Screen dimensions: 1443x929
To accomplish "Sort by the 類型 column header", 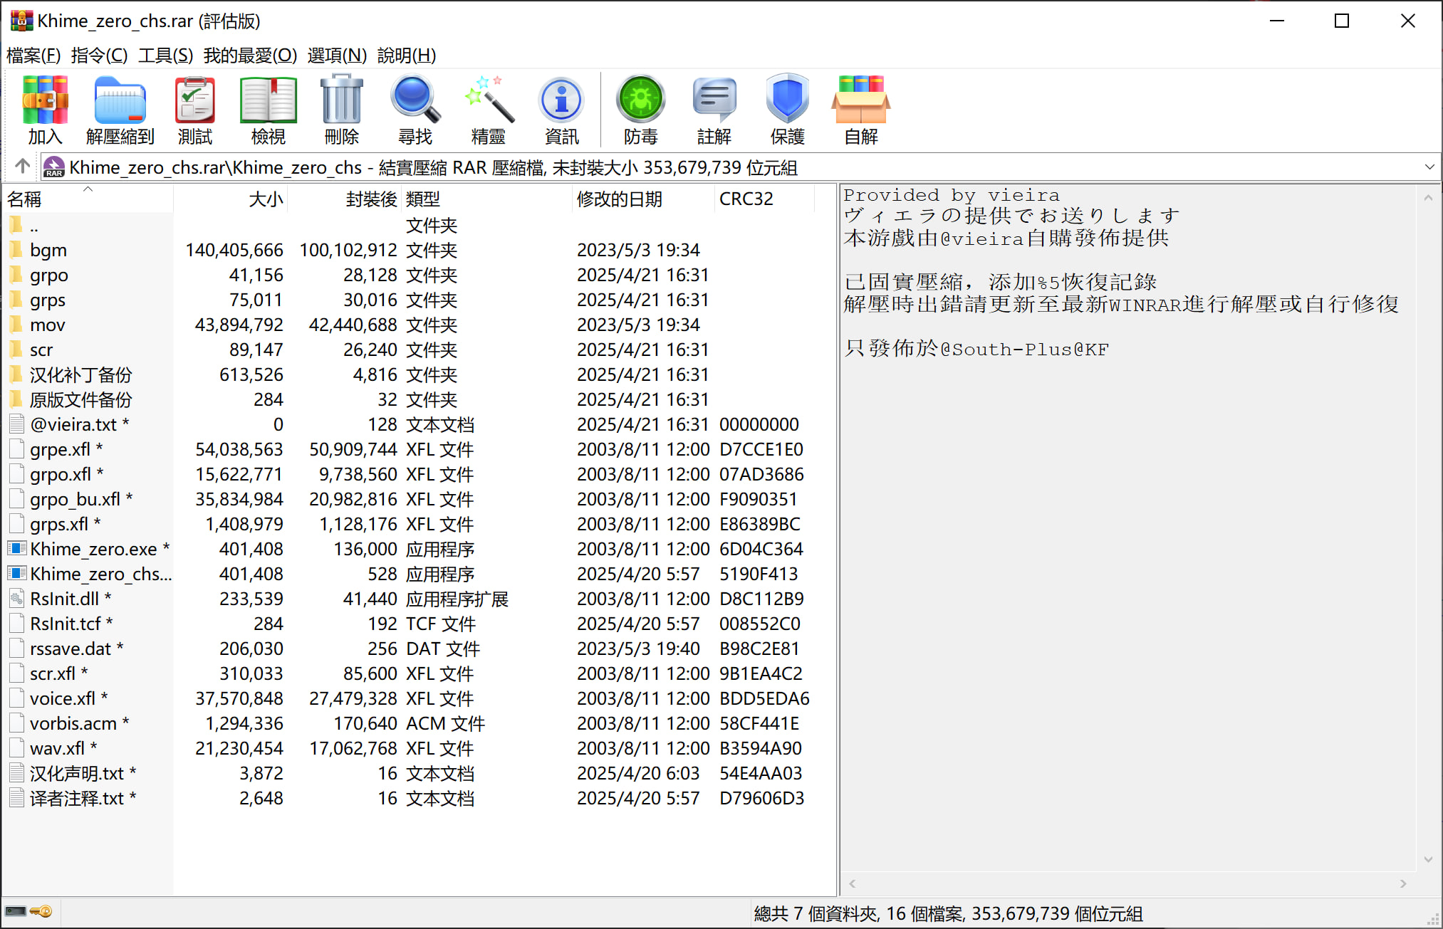I will (487, 199).
